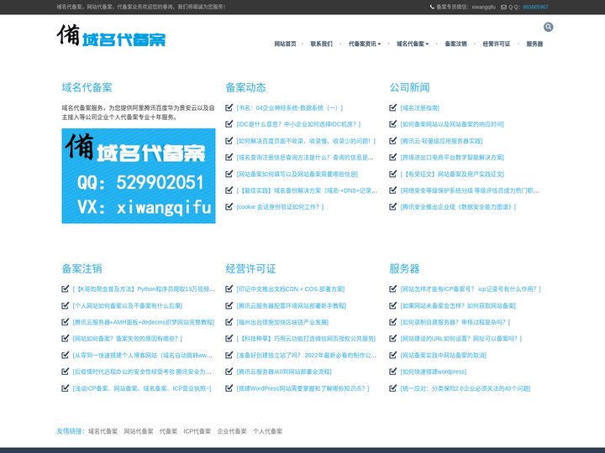Click checkmark icon beside 腾讯云-轻量级应用服务器实践
Viewport: 605px width, 453px height.
click(x=392, y=141)
